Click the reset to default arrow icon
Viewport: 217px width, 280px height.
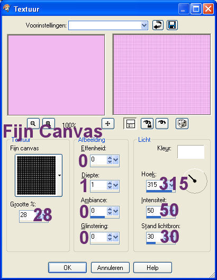pos(158,25)
